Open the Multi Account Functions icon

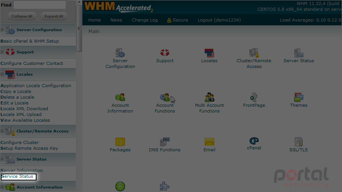[209, 97]
